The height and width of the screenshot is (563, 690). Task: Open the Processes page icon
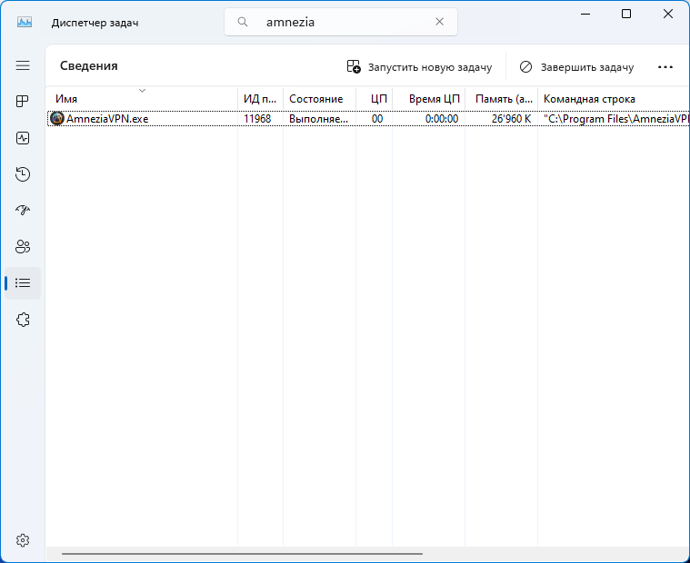tap(23, 102)
